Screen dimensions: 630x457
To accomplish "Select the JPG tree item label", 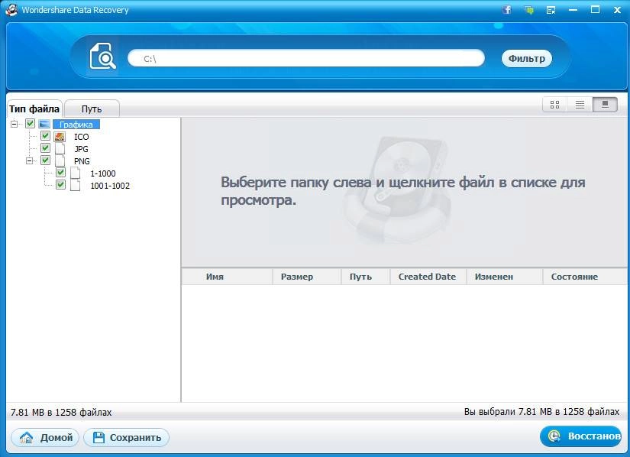I will pyautogui.click(x=81, y=149).
